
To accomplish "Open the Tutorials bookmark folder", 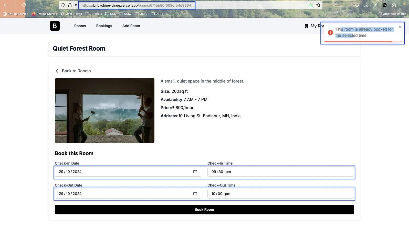I will click(94, 14).
